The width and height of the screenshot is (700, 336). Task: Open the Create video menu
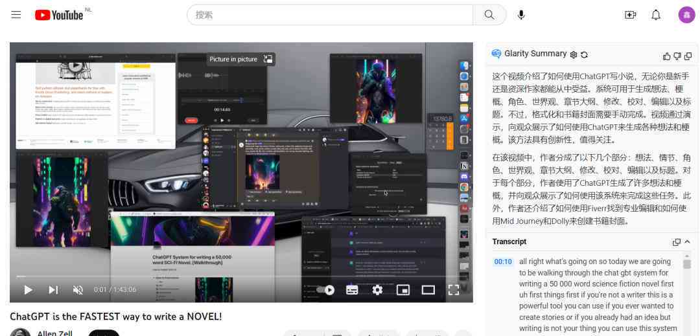(x=630, y=15)
